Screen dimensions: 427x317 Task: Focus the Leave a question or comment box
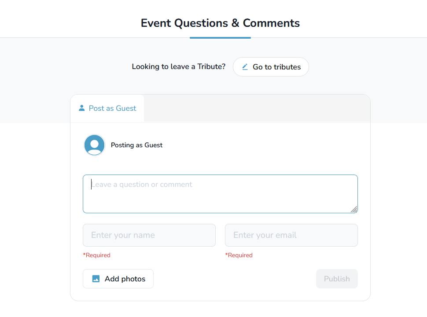(x=220, y=194)
